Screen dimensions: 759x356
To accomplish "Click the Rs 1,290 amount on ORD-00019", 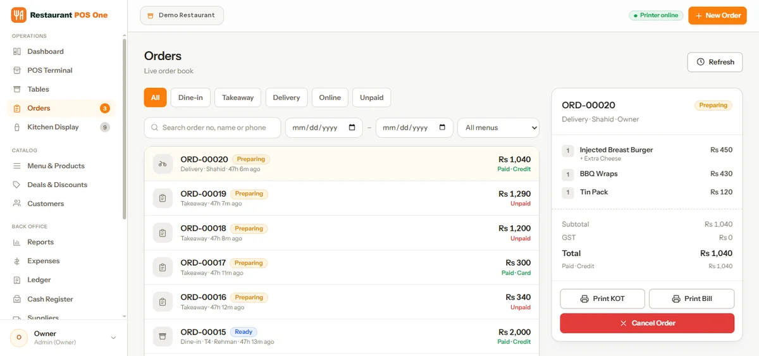I will click(x=514, y=194).
